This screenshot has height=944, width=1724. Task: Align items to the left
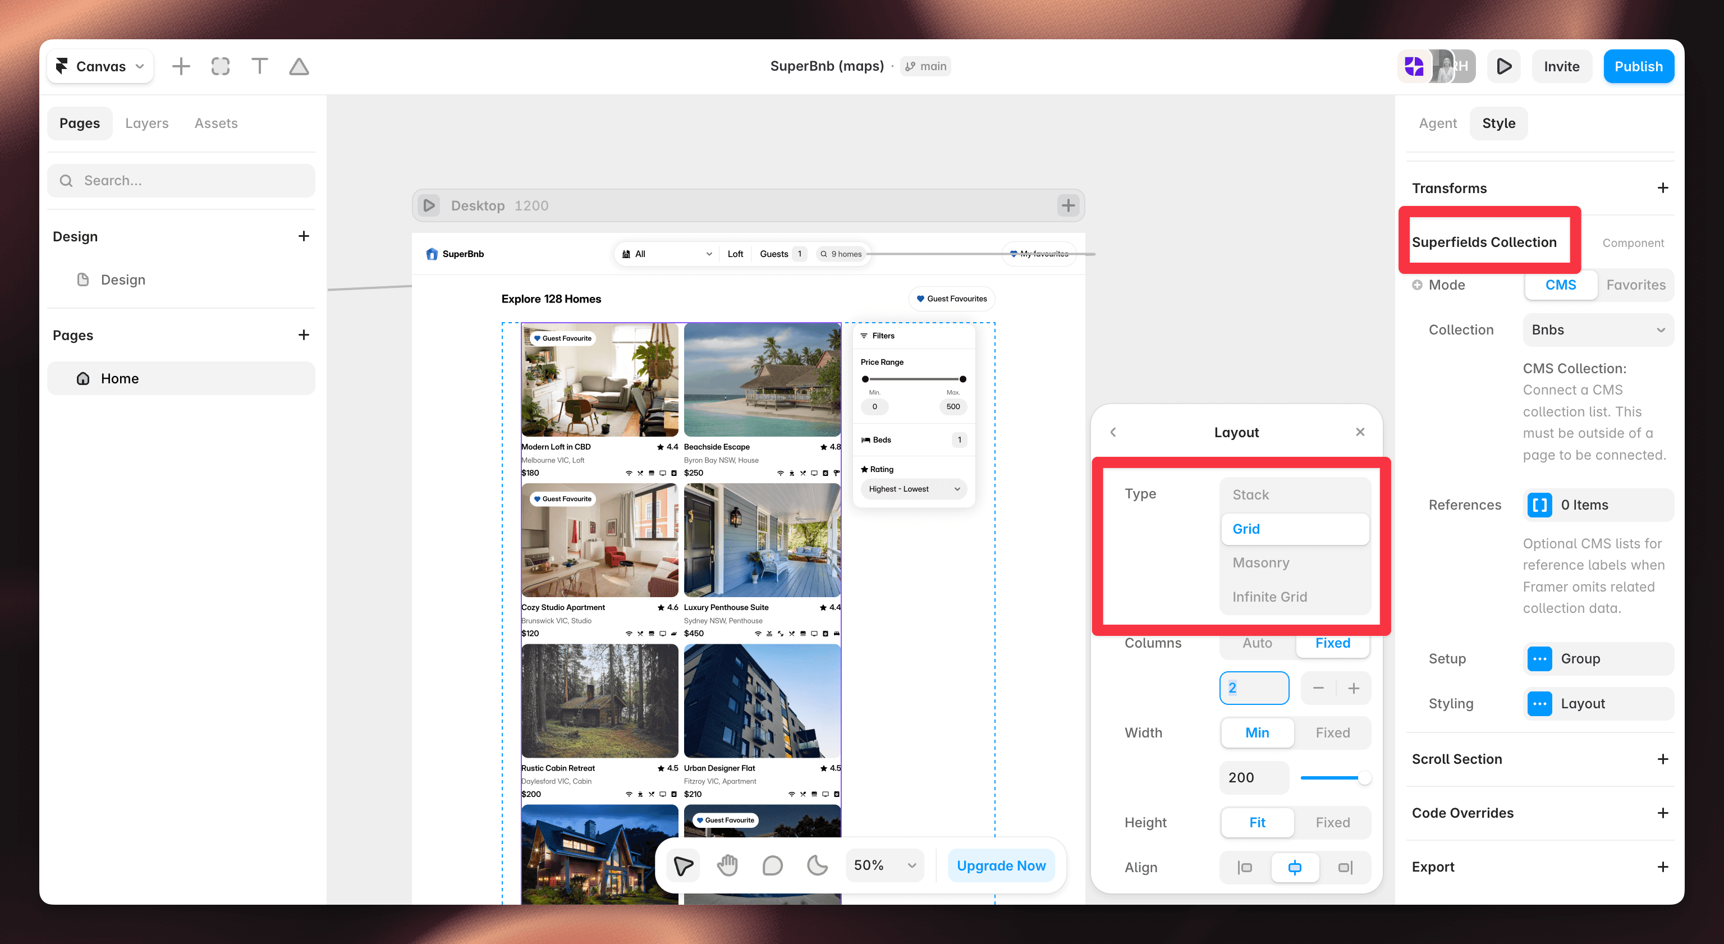pyautogui.click(x=1245, y=868)
